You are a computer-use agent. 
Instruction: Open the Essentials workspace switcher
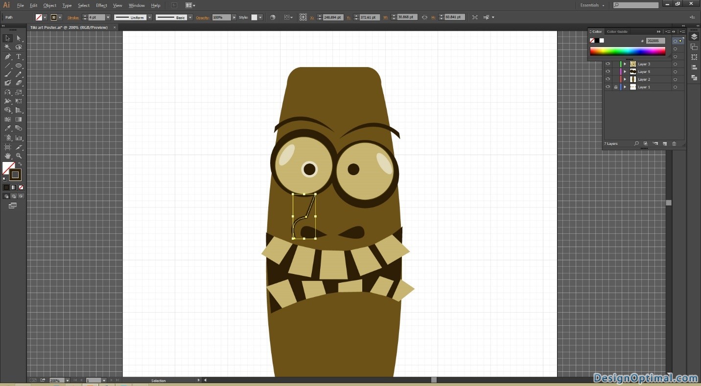point(592,5)
